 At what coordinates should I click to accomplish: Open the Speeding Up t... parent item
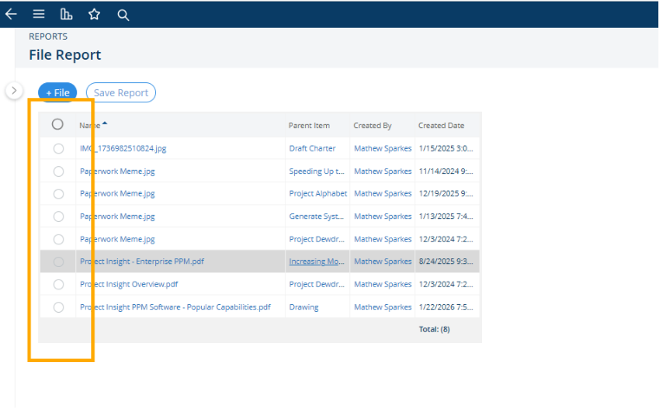tap(316, 172)
